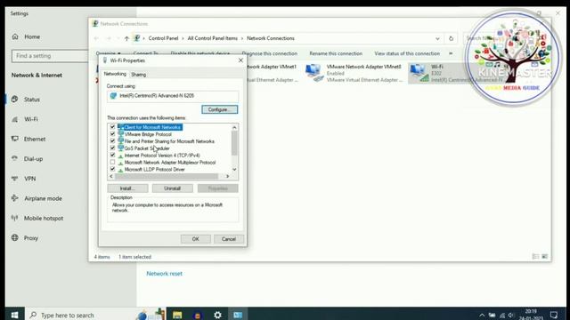Click the Properties button in Wi-Fi dialog
Image resolution: width=570 pixels, height=320 pixels.
[217, 188]
